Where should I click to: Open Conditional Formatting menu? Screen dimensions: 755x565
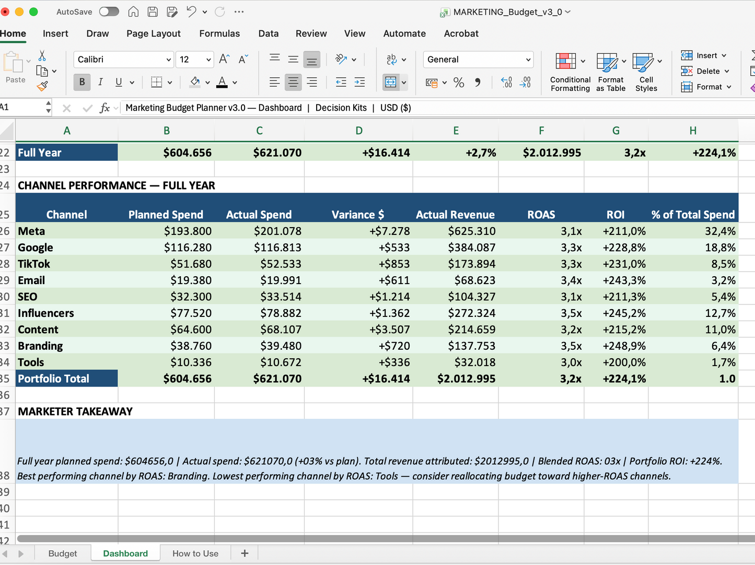(x=570, y=72)
